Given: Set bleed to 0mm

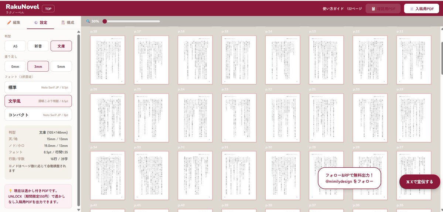Looking at the screenshot, I should point(15,66).
